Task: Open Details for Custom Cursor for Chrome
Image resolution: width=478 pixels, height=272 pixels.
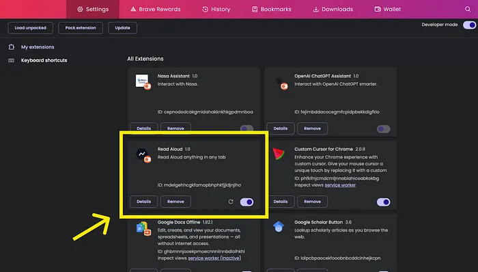Action: click(281, 202)
